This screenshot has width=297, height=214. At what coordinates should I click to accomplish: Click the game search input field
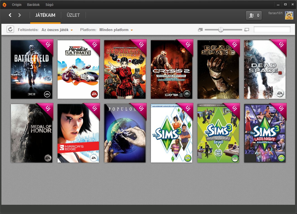[x=272, y=29]
